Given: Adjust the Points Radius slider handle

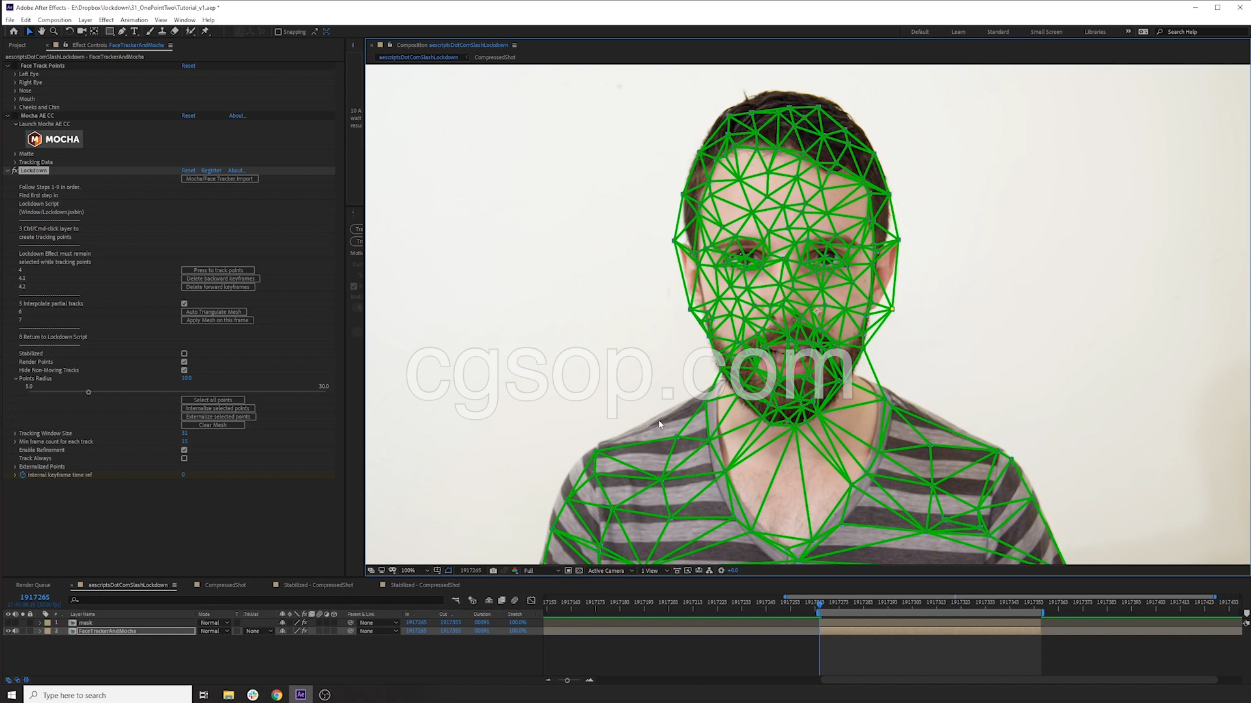Looking at the screenshot, I should pyautogui.click(x=89, y=393).
